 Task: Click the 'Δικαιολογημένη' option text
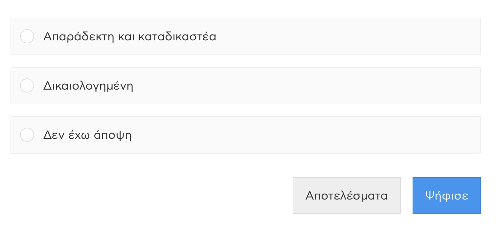point(88,86)
